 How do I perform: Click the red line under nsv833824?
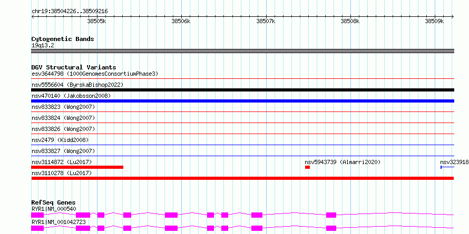(242, 123)
